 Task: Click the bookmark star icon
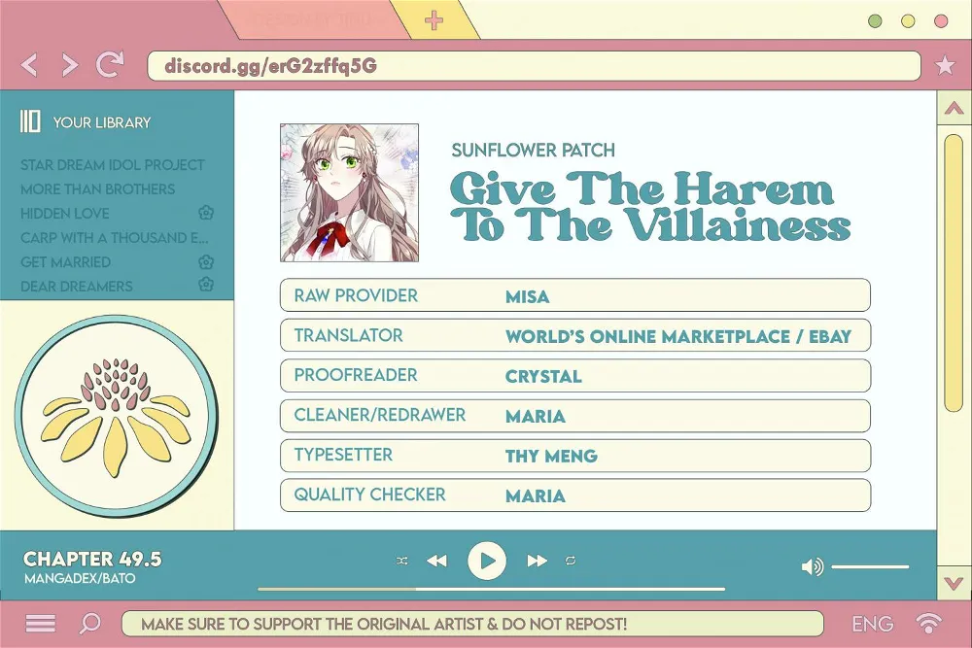(x=945, y=64)
